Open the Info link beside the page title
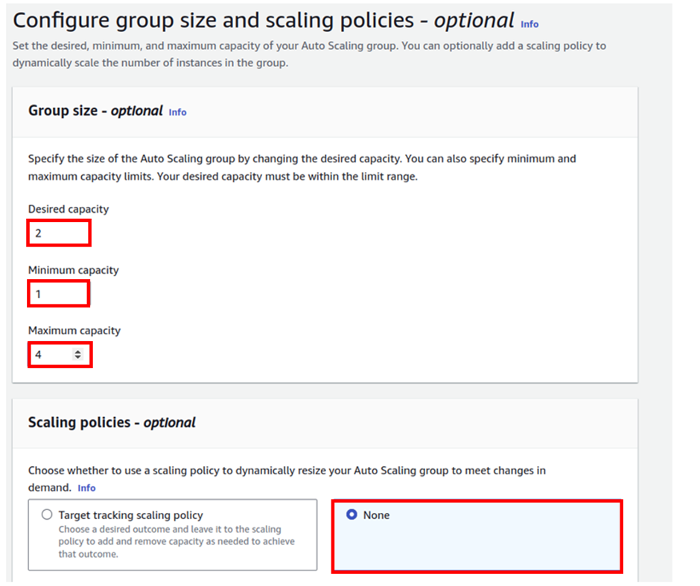 (529, 24)
